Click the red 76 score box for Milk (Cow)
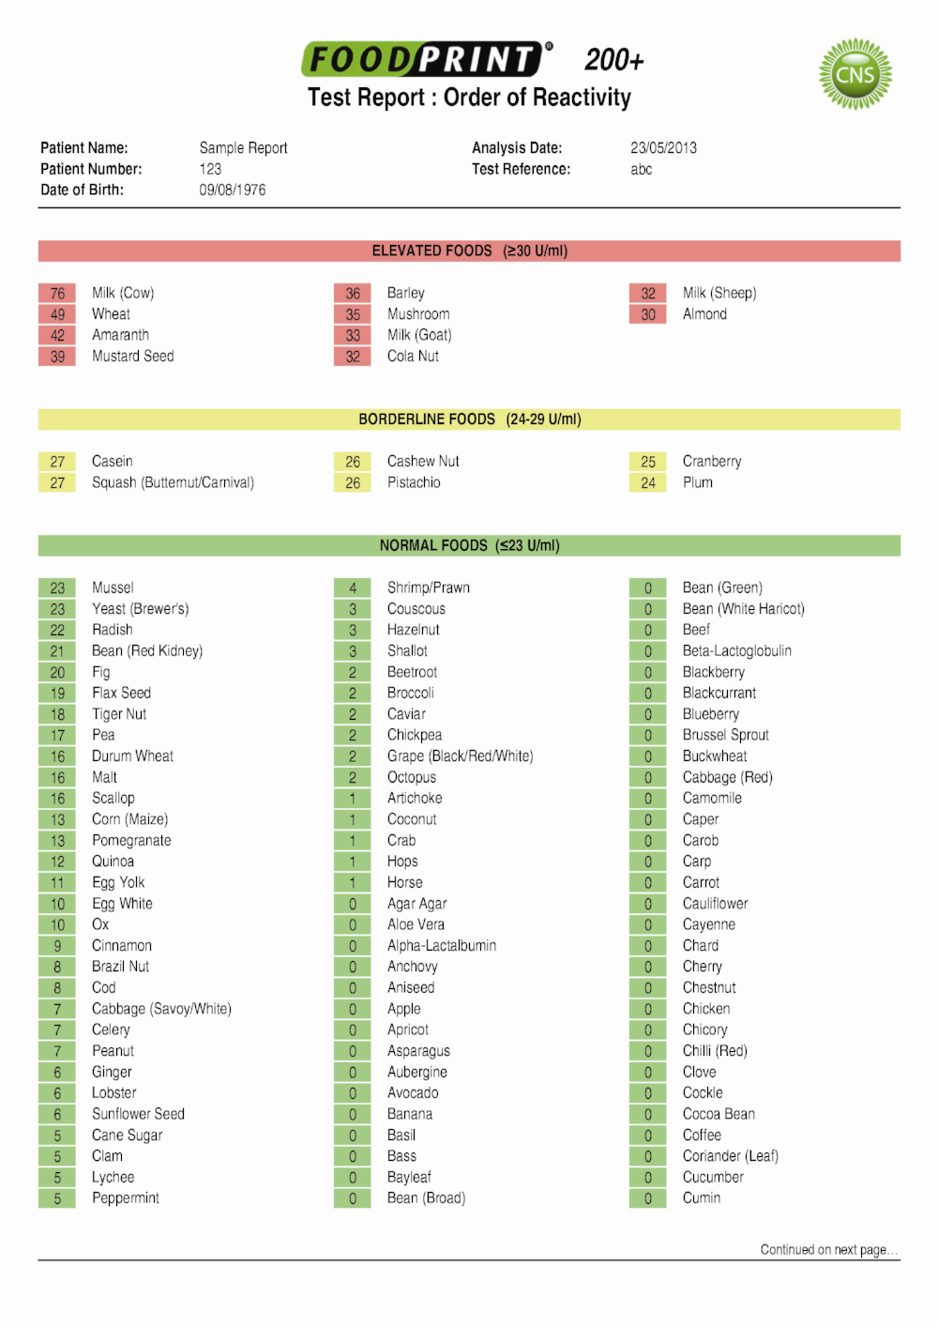Screen dimensions: 938x1327 click(x=57, y=293)
